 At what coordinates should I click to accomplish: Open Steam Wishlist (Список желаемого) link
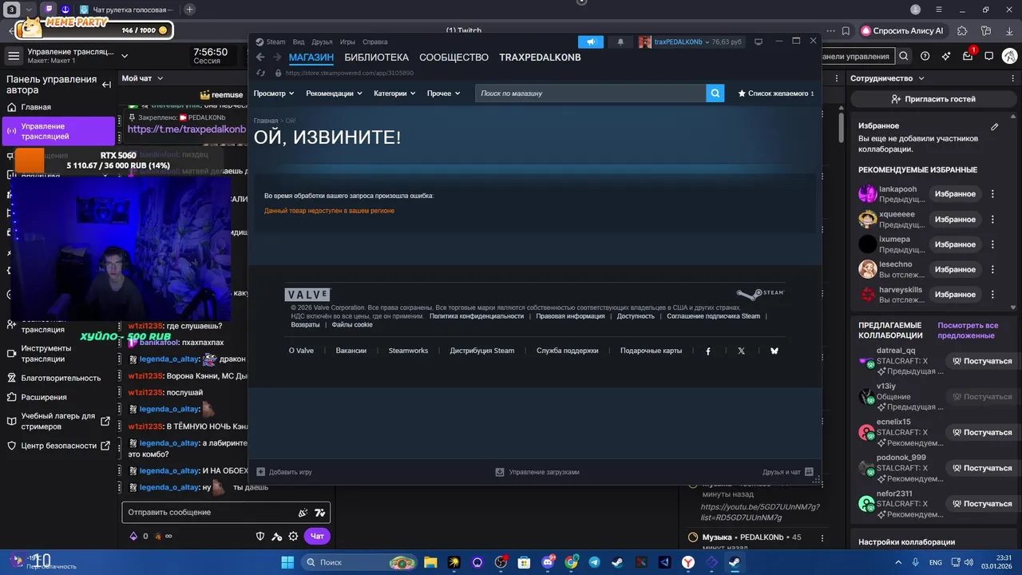coord(776,93)
